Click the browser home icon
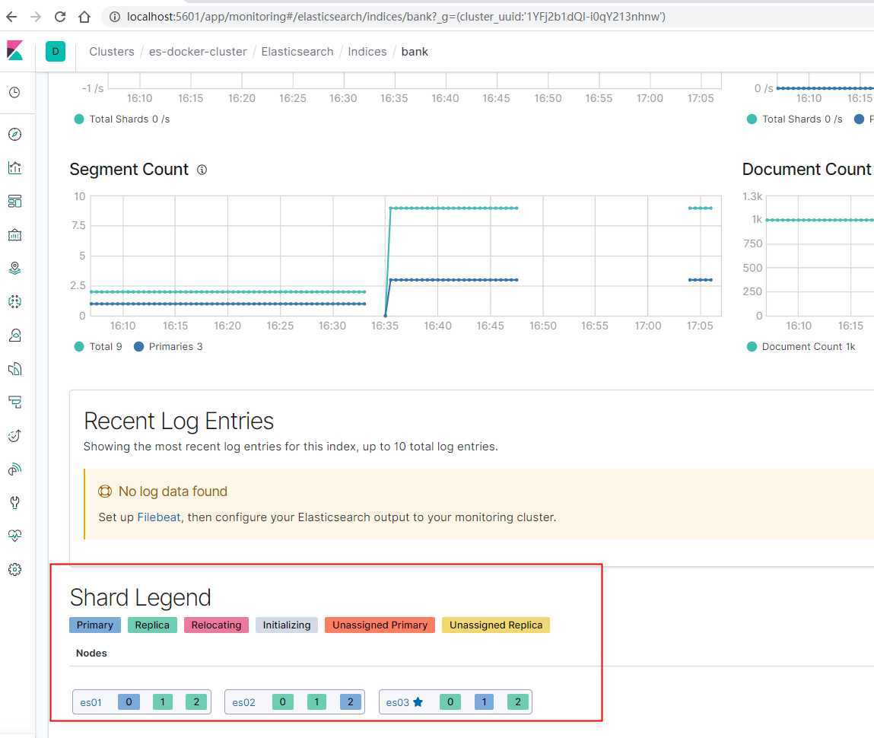The image size is (874, 738). [x=84, y=17]
